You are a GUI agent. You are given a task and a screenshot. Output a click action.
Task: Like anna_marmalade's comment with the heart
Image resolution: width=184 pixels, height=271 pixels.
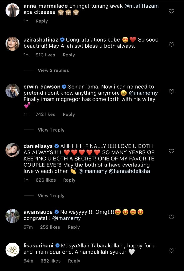(x=172, y=11)
